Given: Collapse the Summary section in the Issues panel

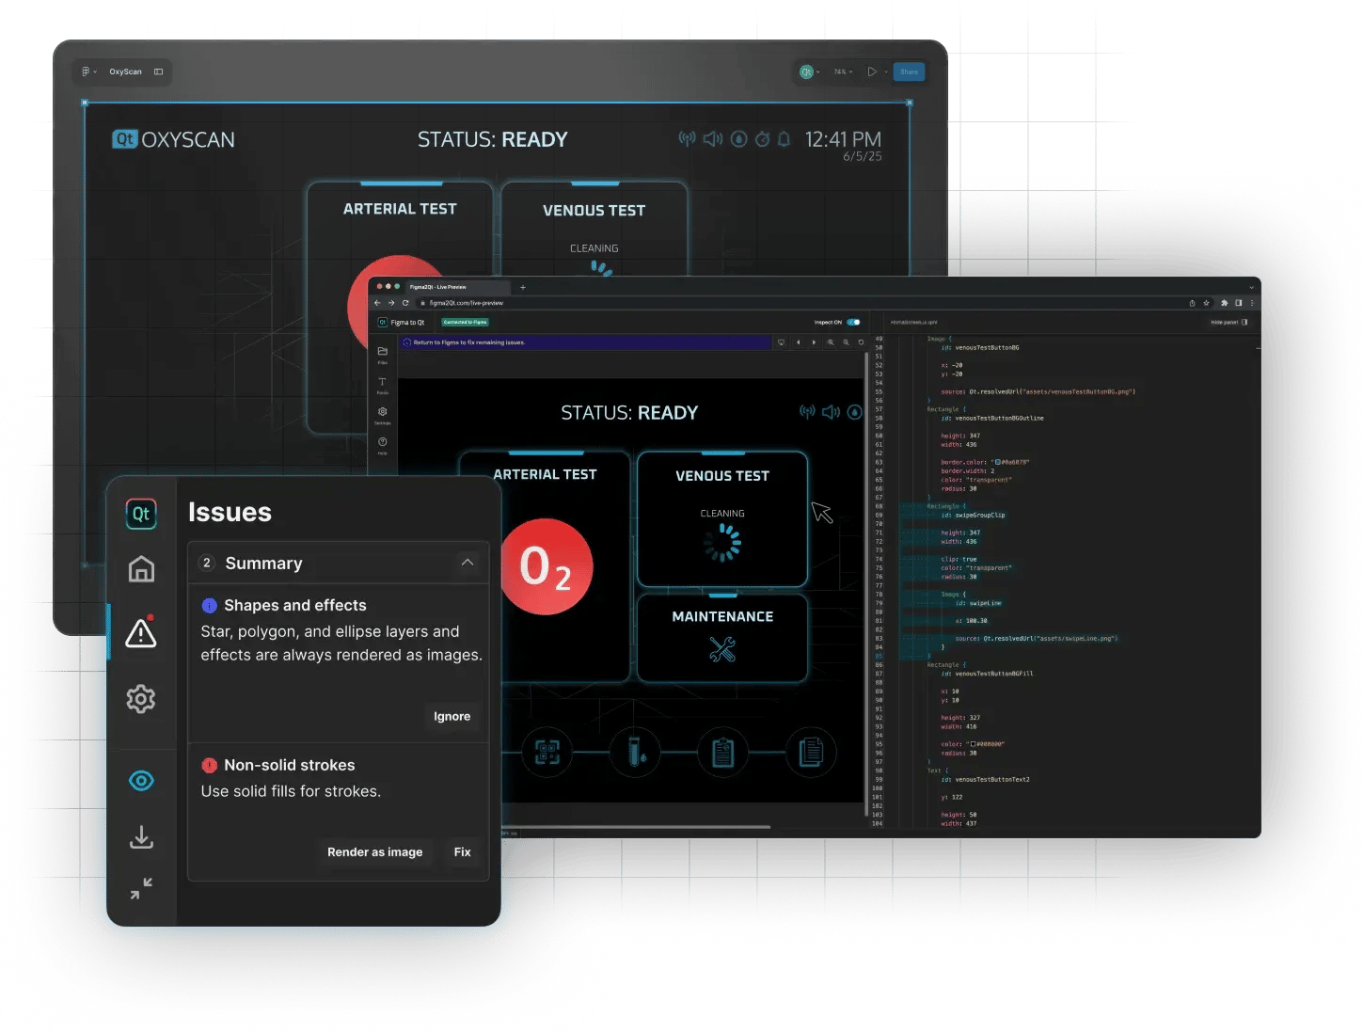Looking at the screenshot, I should pyautogui.click(x=468, y=563).
